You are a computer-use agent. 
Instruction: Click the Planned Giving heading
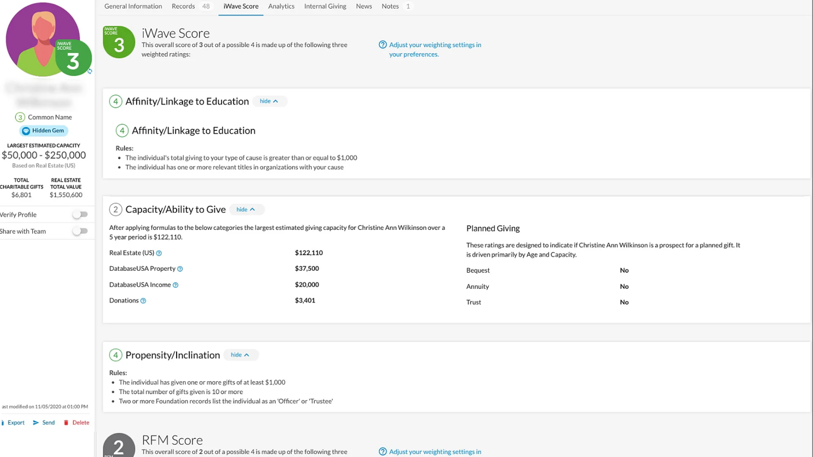(x=493, y=228)
